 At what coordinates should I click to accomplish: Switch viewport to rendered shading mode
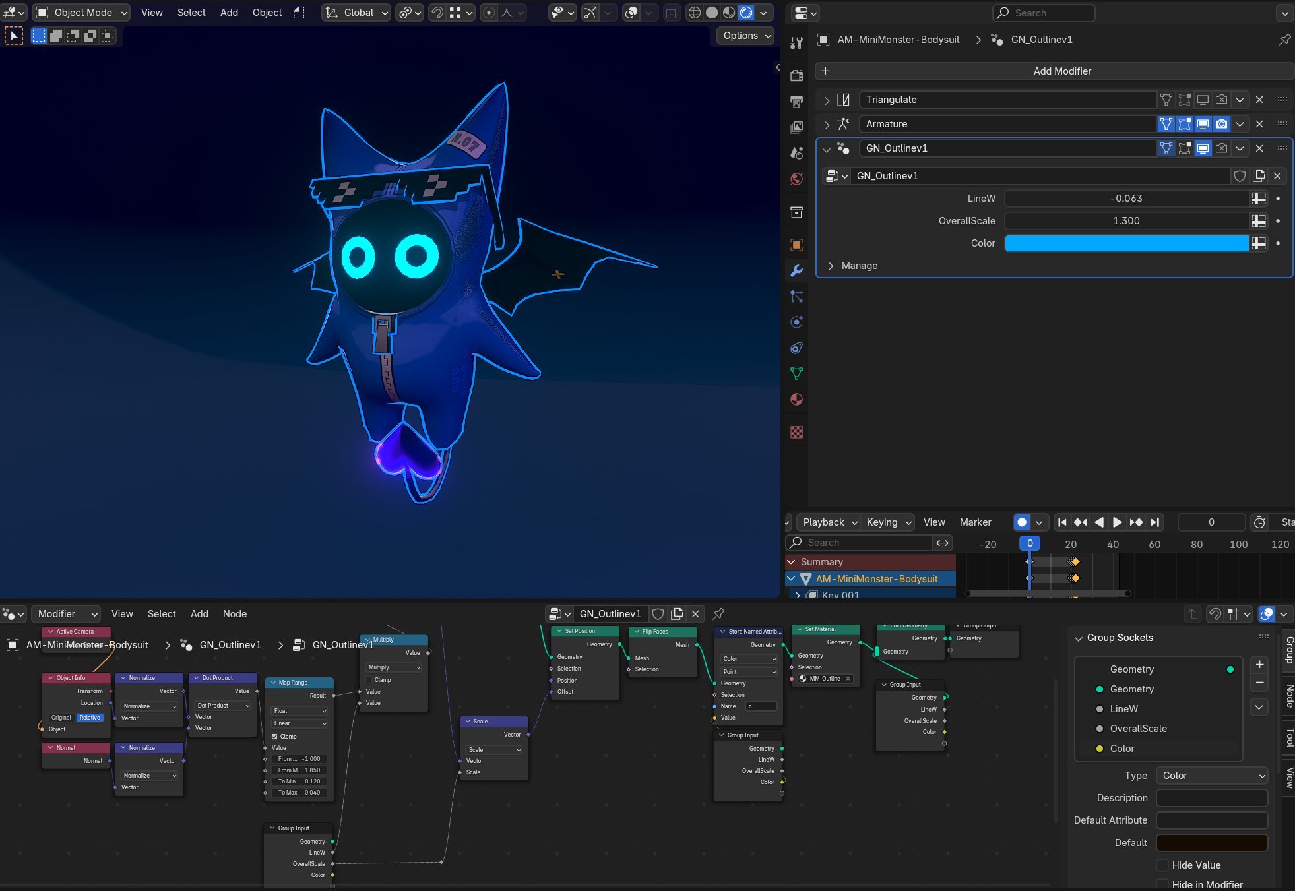[746, 13]
